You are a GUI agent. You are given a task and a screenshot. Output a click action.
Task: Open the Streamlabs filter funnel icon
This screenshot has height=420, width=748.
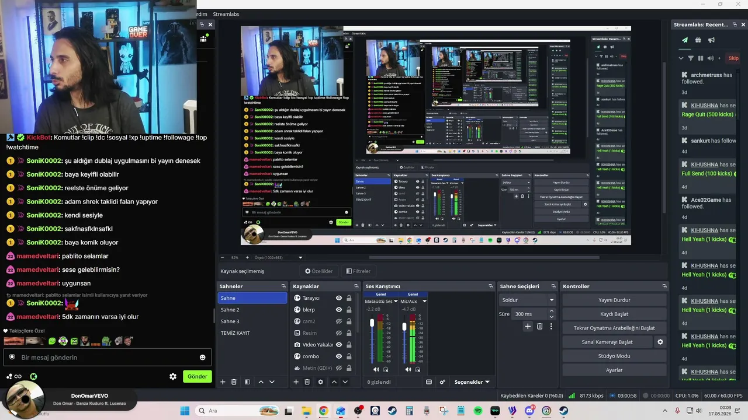691,58
